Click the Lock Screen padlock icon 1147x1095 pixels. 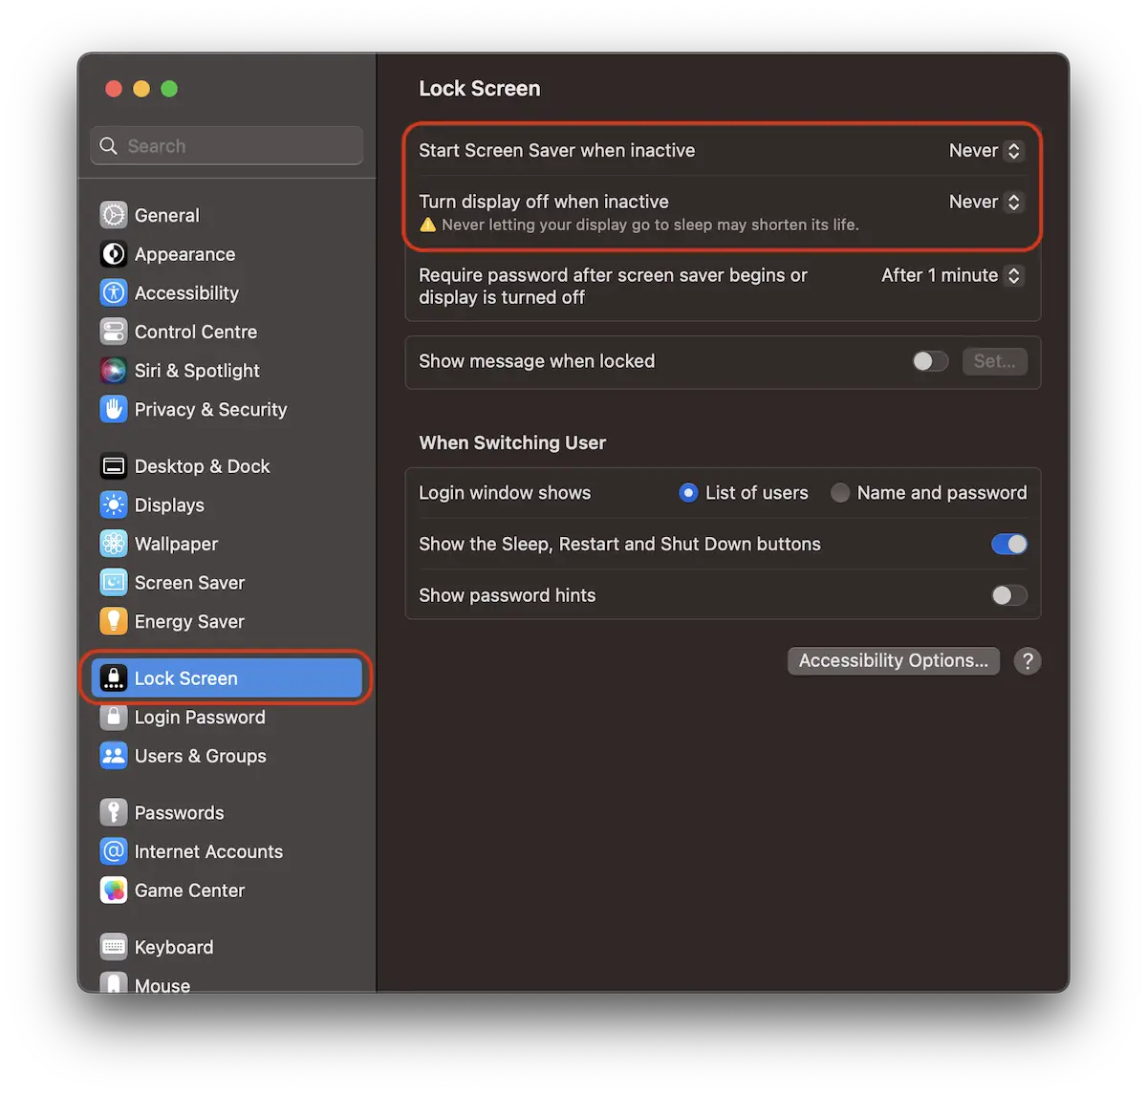pos(114,678)
